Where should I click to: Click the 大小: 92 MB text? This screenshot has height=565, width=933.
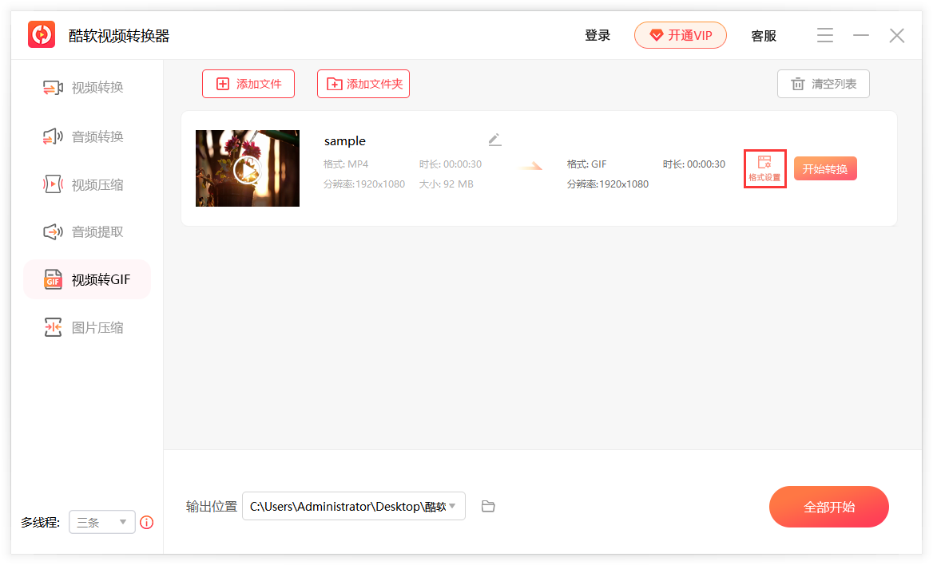click(x=446, y=184)
